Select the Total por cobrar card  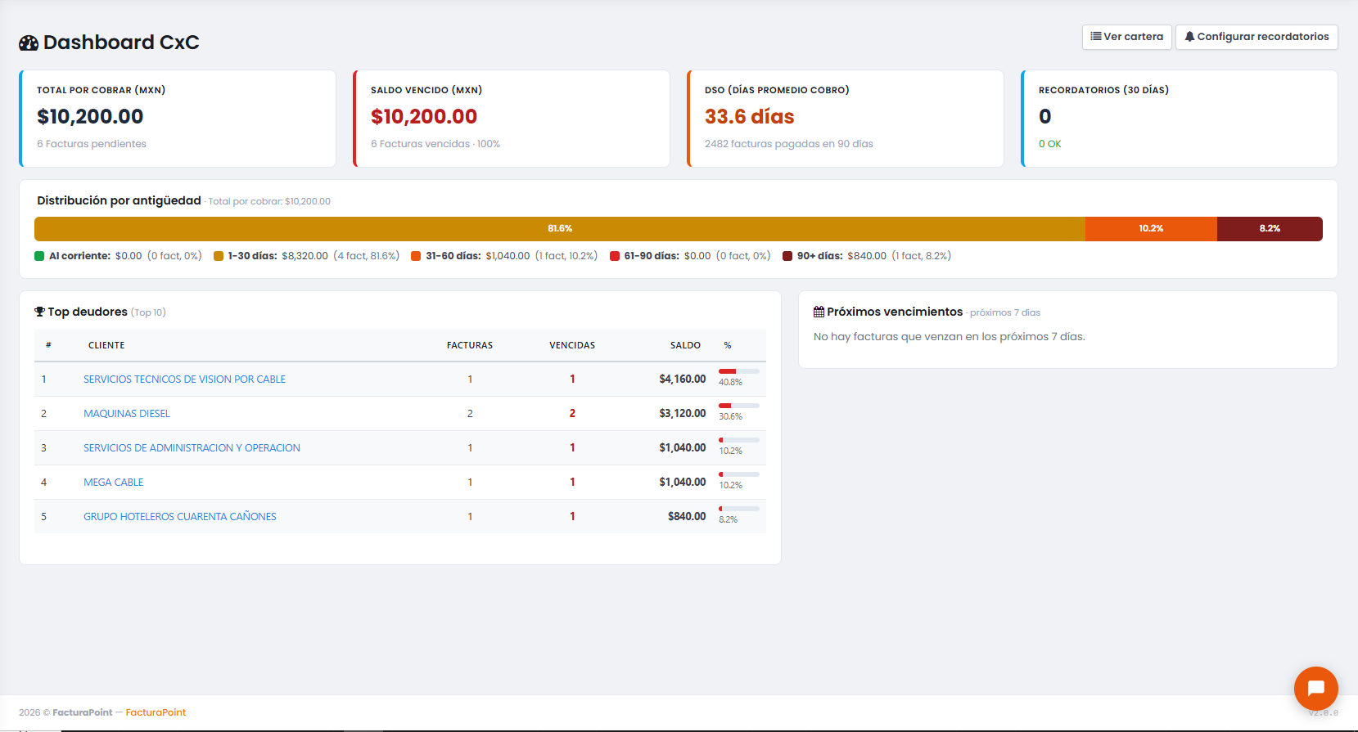click(x=178, y=119)
